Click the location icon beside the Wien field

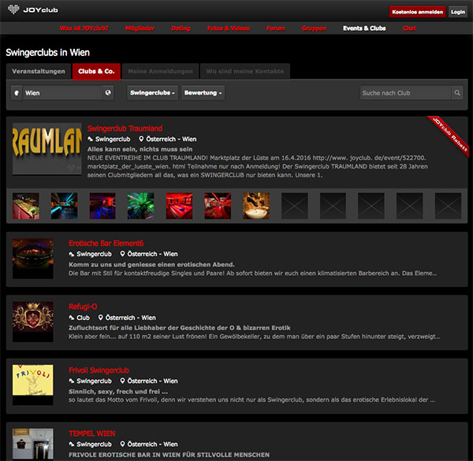click(x=17, y=93)
